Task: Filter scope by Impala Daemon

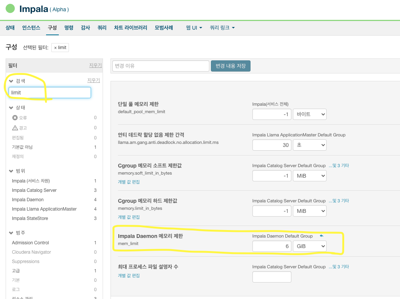Action: click(28, 199)
